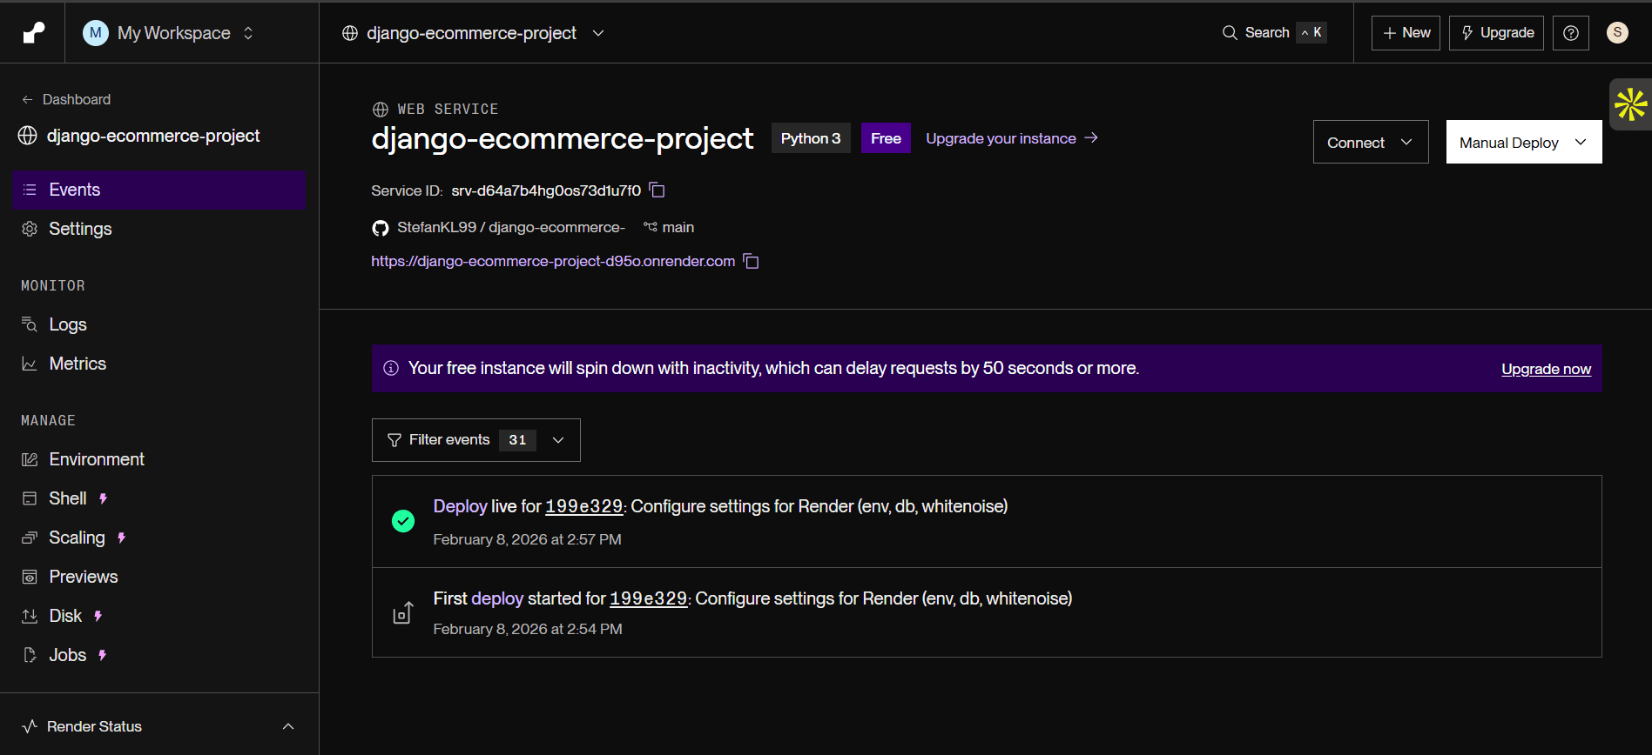Open the Filter events dropdown
The image size is (1652, 755).
(476, 440)
